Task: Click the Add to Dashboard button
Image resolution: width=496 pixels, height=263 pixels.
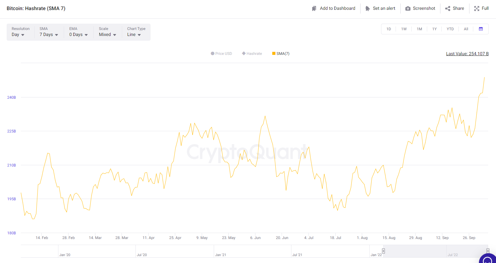Action: (333, 9)
